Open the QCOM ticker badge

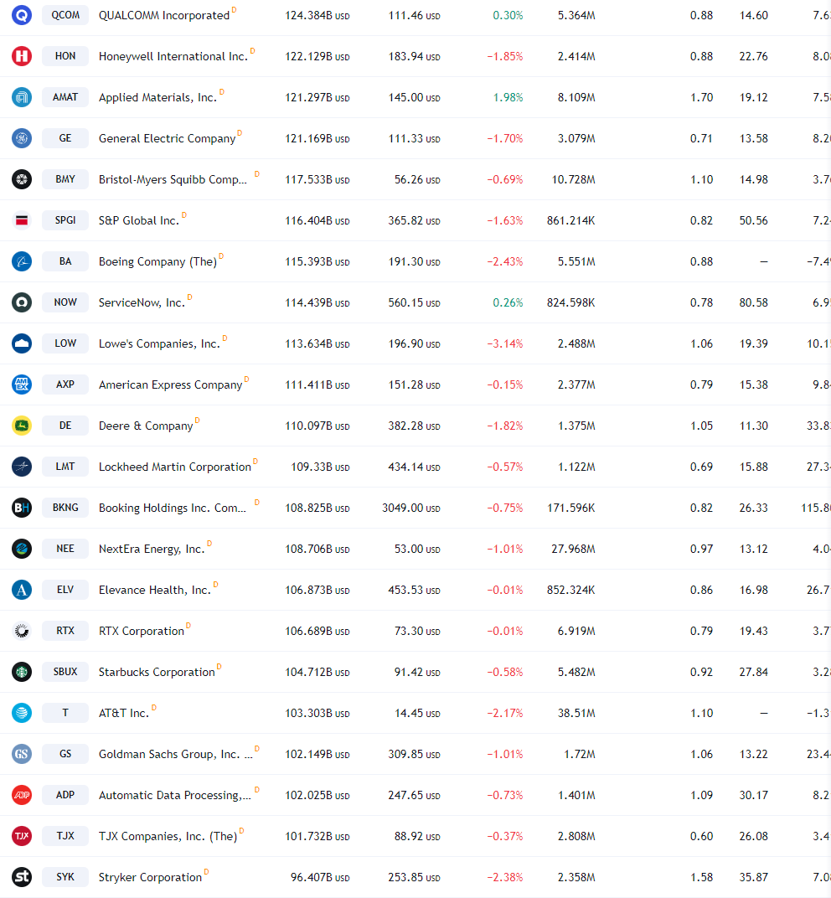65,15
